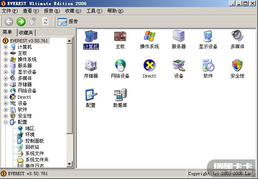The image size is (258, 179).
Task: Expand the 服务器 tree node
Action: (x=5, y=66)
